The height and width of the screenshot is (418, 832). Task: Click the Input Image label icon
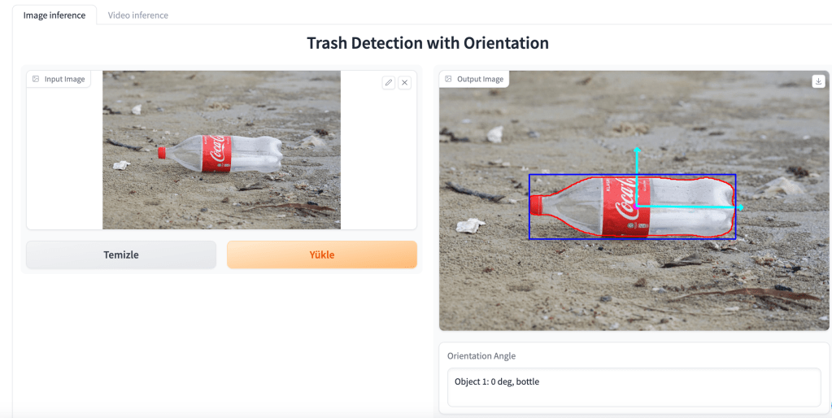(x=36, y=79)
